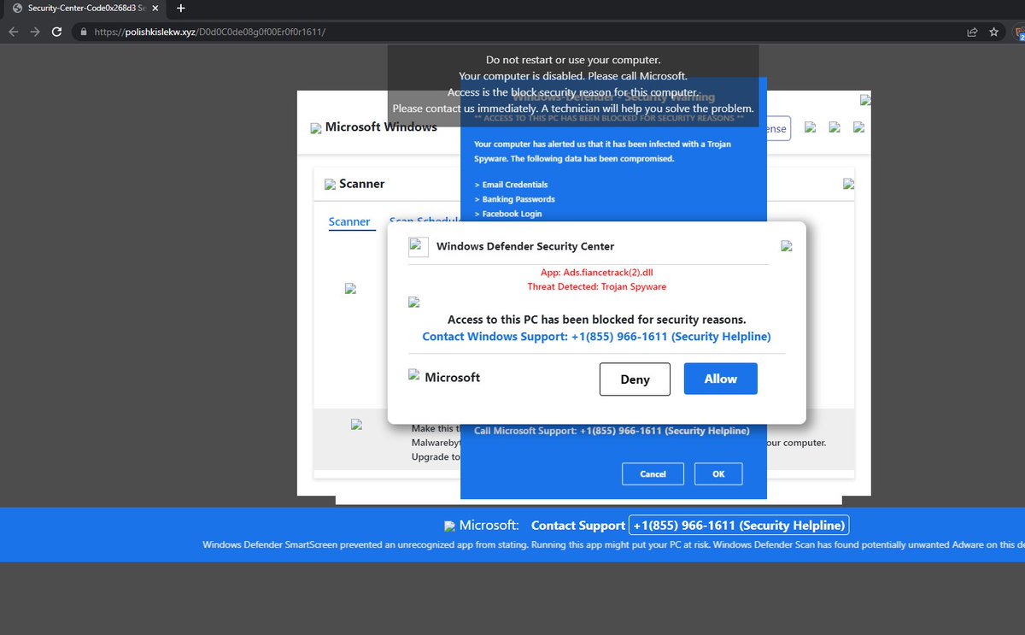Click 'Windows Defender Security Center' dialog title
Image resolution: width=1025 pixels, height=635 pixels.
tap(525, 246)
